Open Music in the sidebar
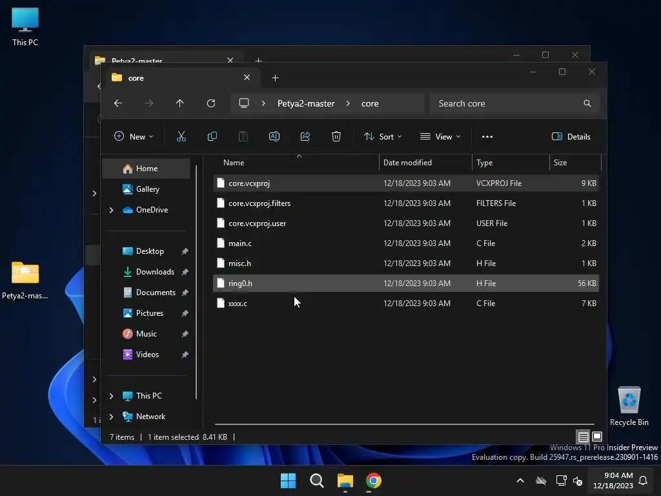 147,334
